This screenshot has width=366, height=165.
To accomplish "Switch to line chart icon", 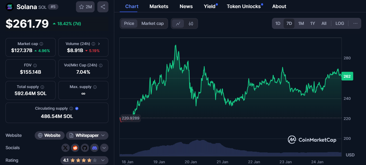I will [x=178, y=24].
